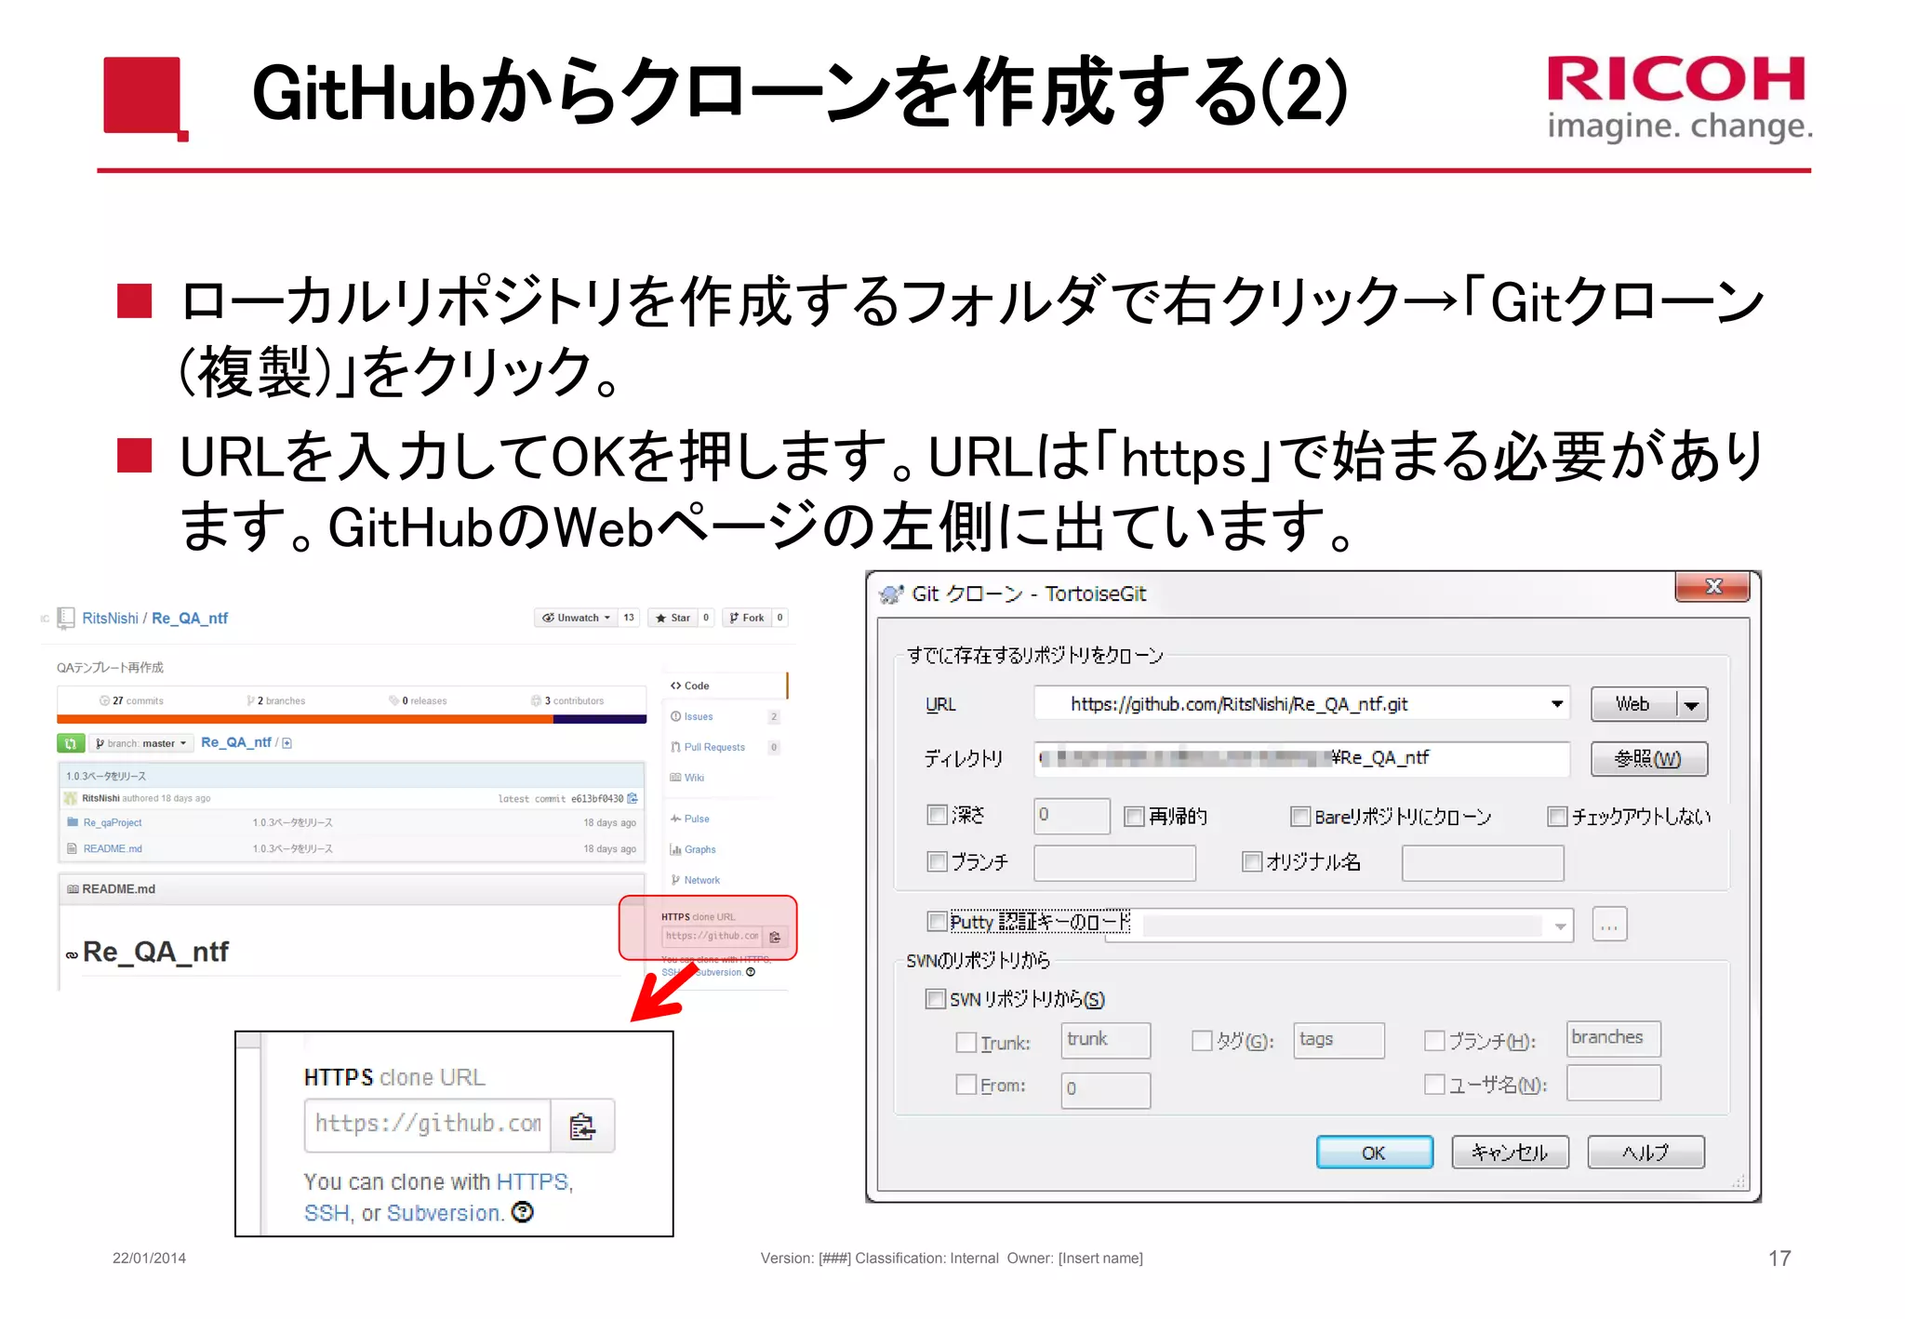Open the branch: master selector
1905x1319 pixels.
pos(141,743)
